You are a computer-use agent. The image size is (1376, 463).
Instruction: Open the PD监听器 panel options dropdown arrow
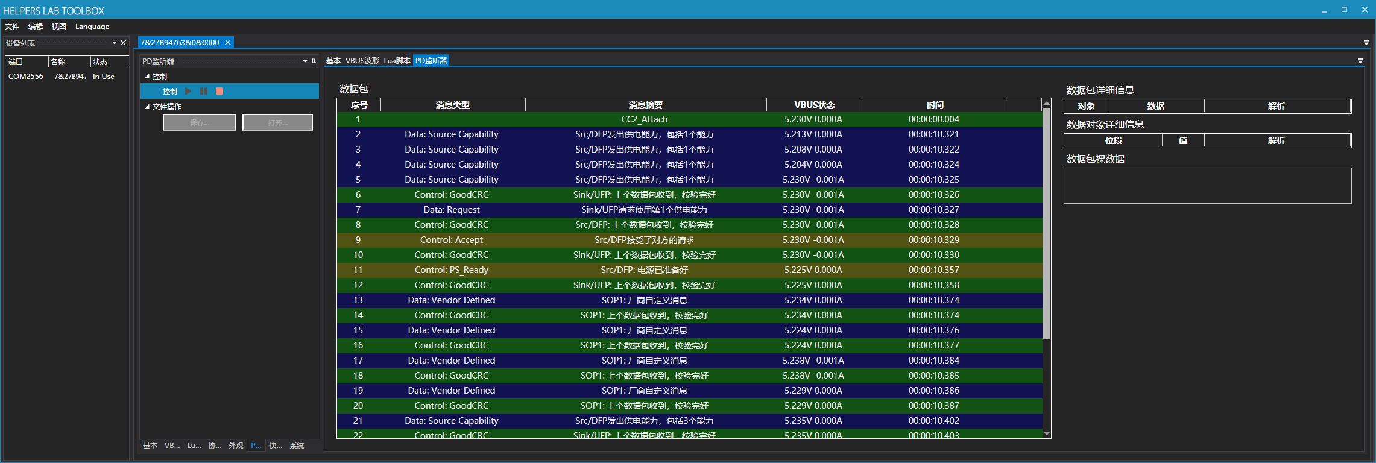(x=305, y=61)
